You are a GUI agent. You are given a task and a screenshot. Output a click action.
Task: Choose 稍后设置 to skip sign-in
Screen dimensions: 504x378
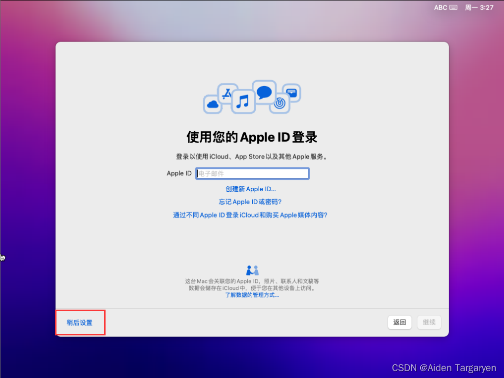[x=79, y=323]
